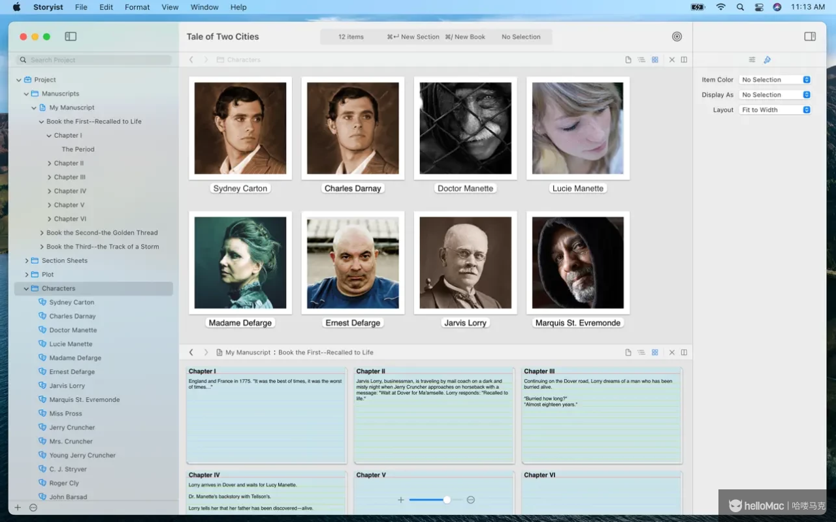Image resolution: width=836 pixels, height=522 pixels.
Task: Go forward in the My Manuscript pane
Action: (x=206, y=352)
